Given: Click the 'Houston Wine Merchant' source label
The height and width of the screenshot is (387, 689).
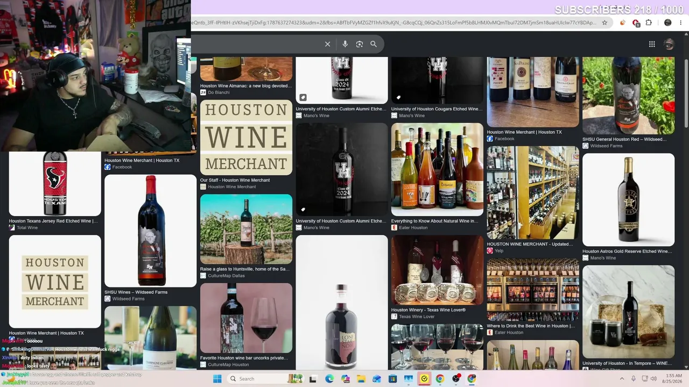Looking at the screenshot, I should 232,187.
